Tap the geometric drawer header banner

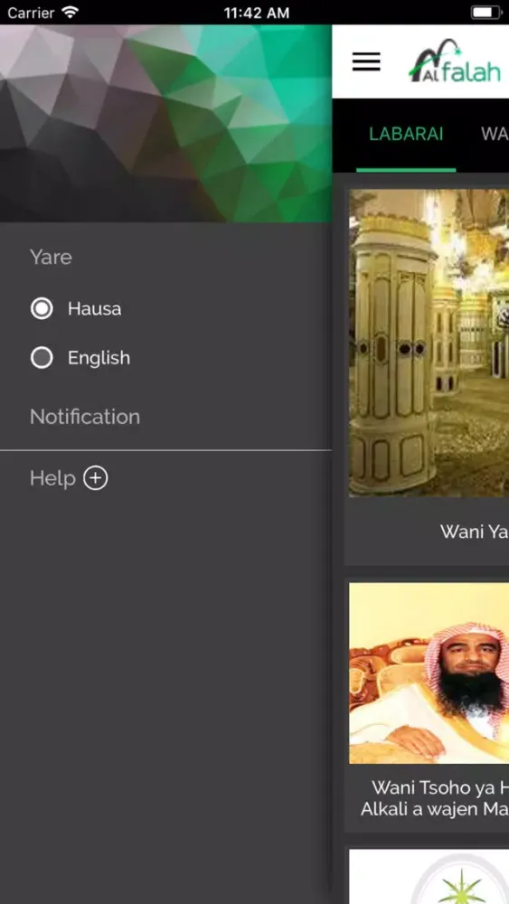165,123
